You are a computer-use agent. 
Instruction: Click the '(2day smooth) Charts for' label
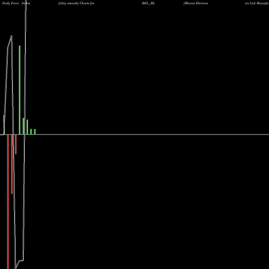pos(76,3)
